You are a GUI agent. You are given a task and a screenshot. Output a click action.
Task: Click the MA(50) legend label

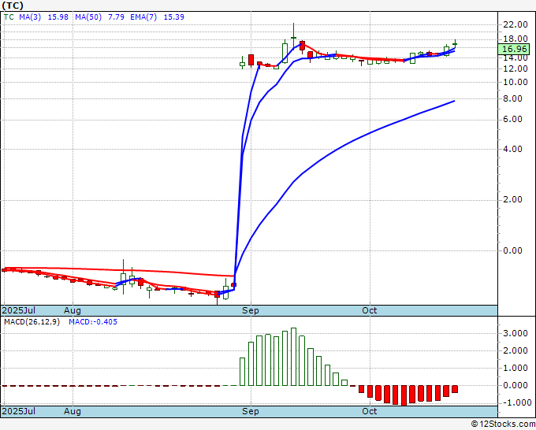click(x=88, y=17)
